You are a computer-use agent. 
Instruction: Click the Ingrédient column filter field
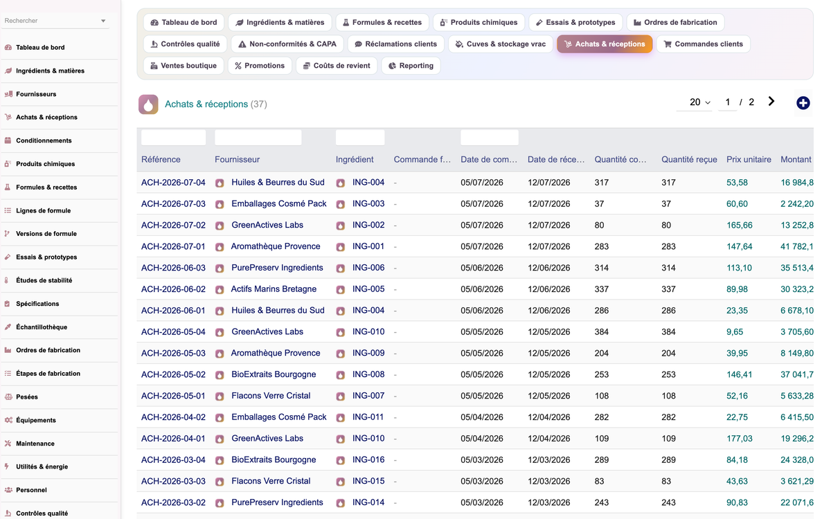(x=360, y=137)
